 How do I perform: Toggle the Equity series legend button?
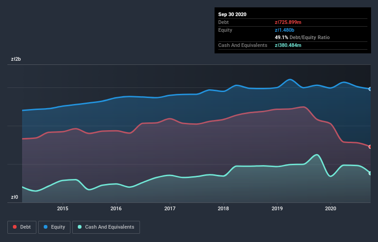tap(54, 227)
